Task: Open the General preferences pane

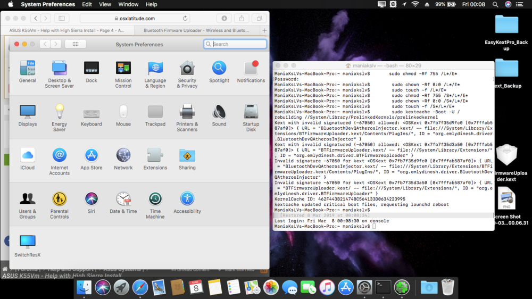Action: [x=28, y=72]
